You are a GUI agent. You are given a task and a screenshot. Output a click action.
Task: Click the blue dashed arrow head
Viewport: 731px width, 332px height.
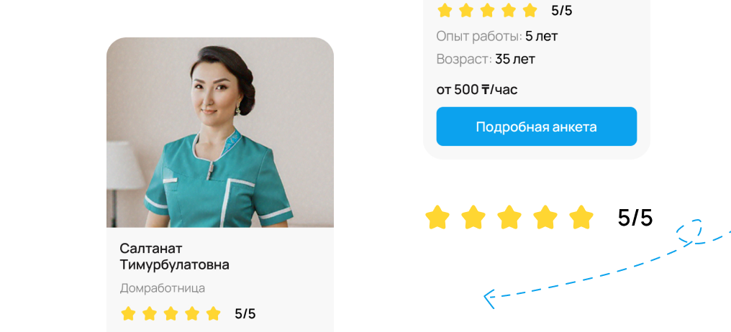pyautogui.click(x=489, y=298)
